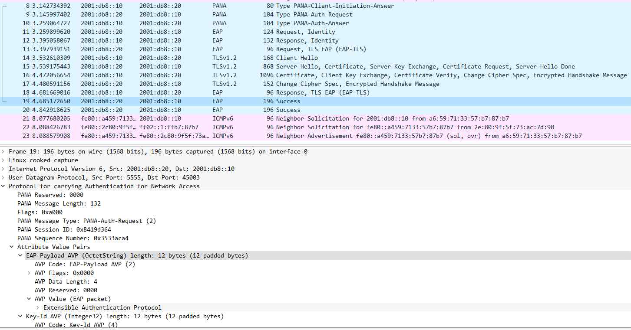Collapse the Key-Id AVP node
Screen dimensions: 631x330
pos(20,316)
